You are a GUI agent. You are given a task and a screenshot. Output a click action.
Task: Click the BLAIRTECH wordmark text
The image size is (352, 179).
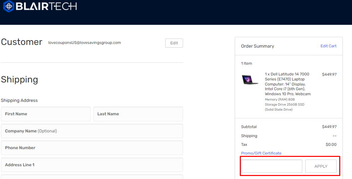pyautogui.click(x=46, y=6)
